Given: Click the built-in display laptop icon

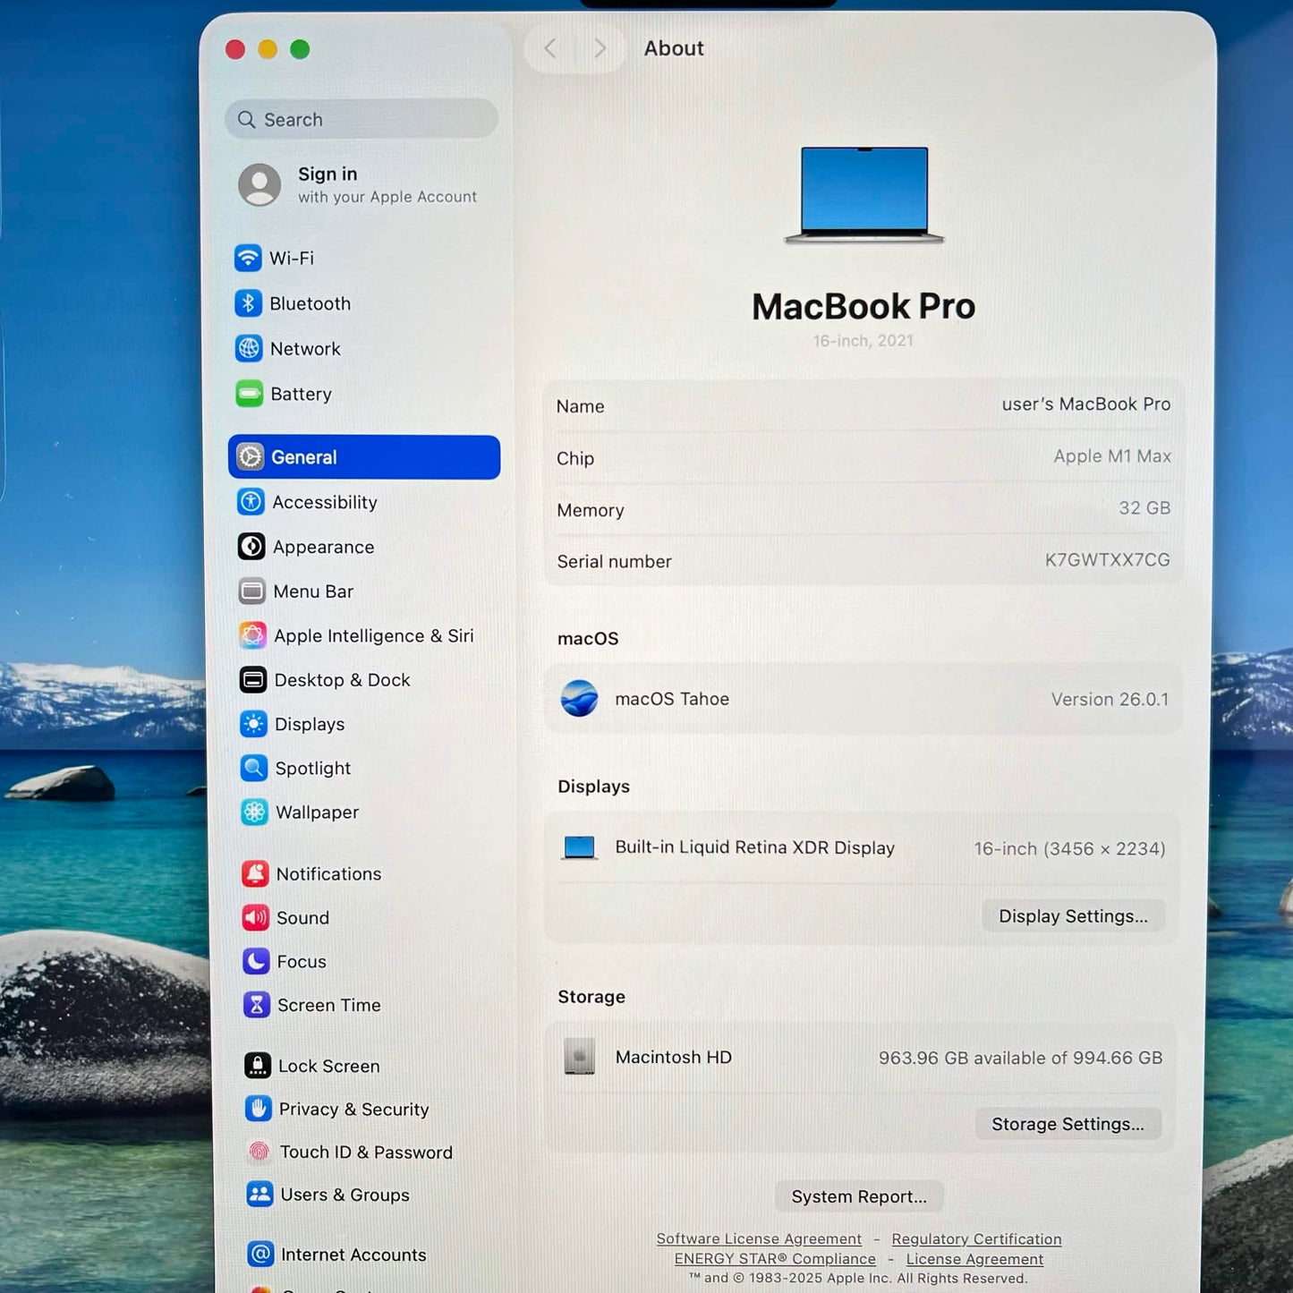Looking at the screenshot, I should point(580,847).
